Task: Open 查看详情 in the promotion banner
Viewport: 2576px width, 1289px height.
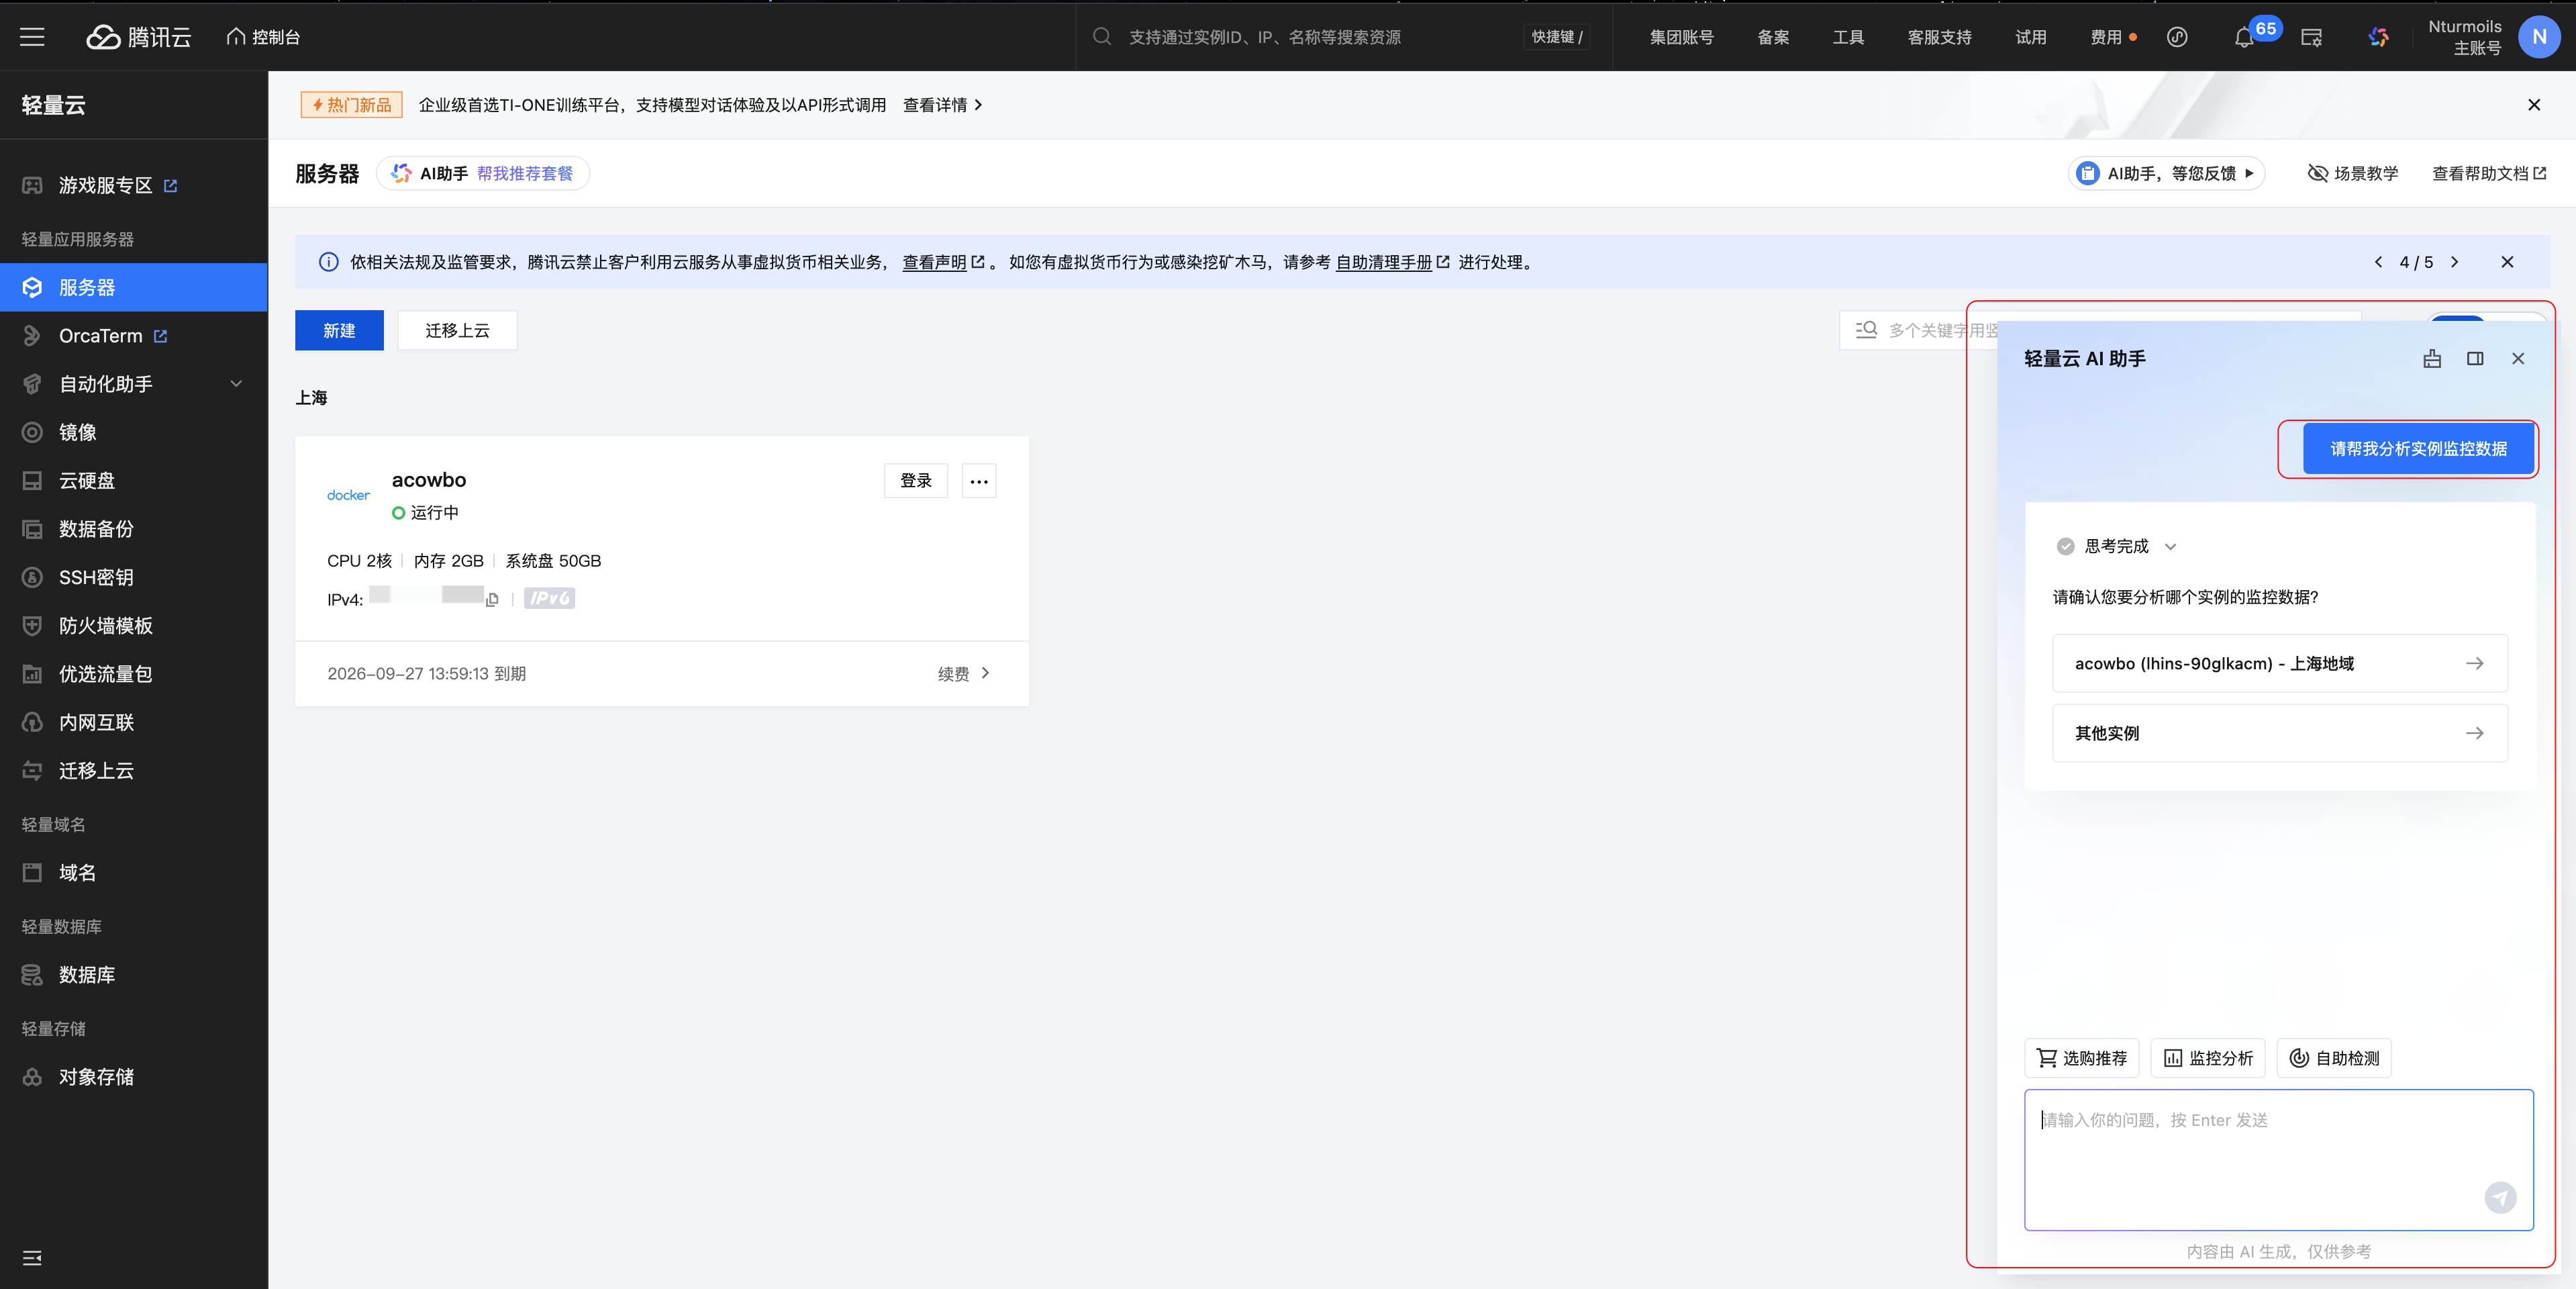Action: tap(942, 105)
